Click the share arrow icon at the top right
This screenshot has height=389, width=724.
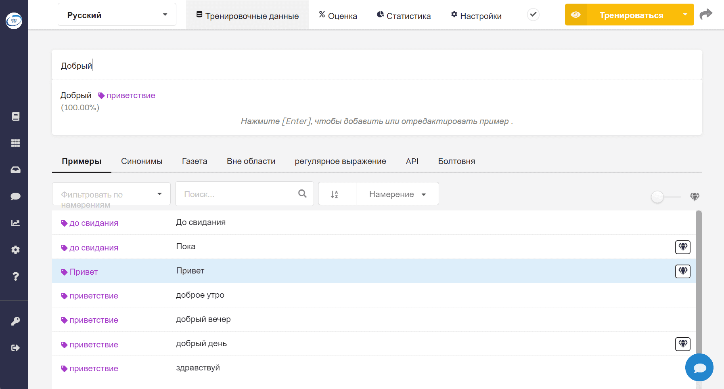tap(706, 15)
